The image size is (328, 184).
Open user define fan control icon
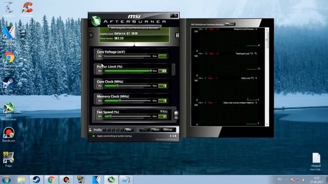[x=176, y=114]
